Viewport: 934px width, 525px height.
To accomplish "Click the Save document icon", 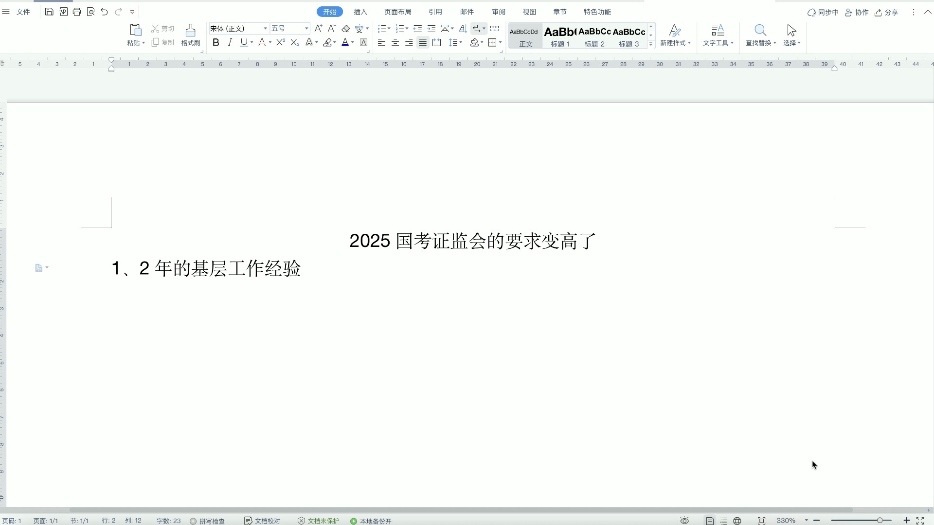I will (49, 12).
